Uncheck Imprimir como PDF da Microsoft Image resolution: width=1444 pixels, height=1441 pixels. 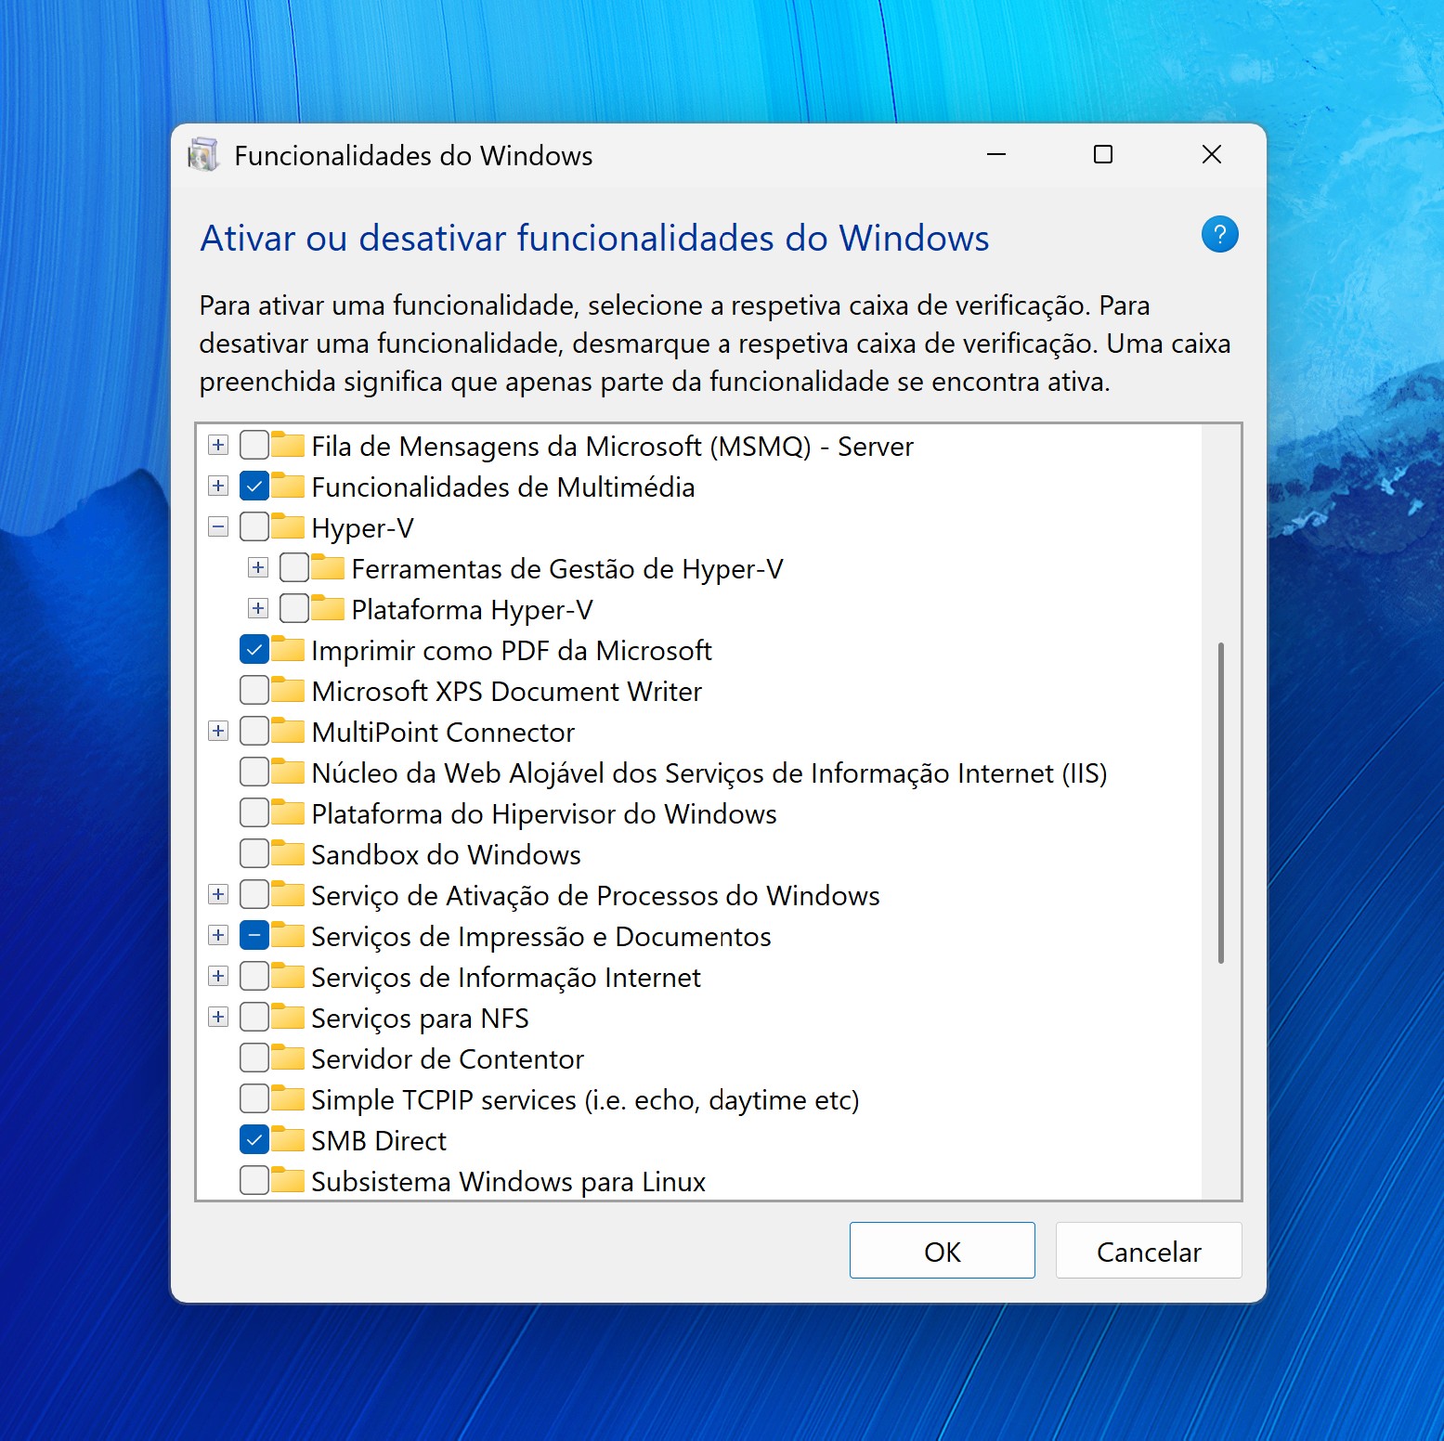pos(254,650)
